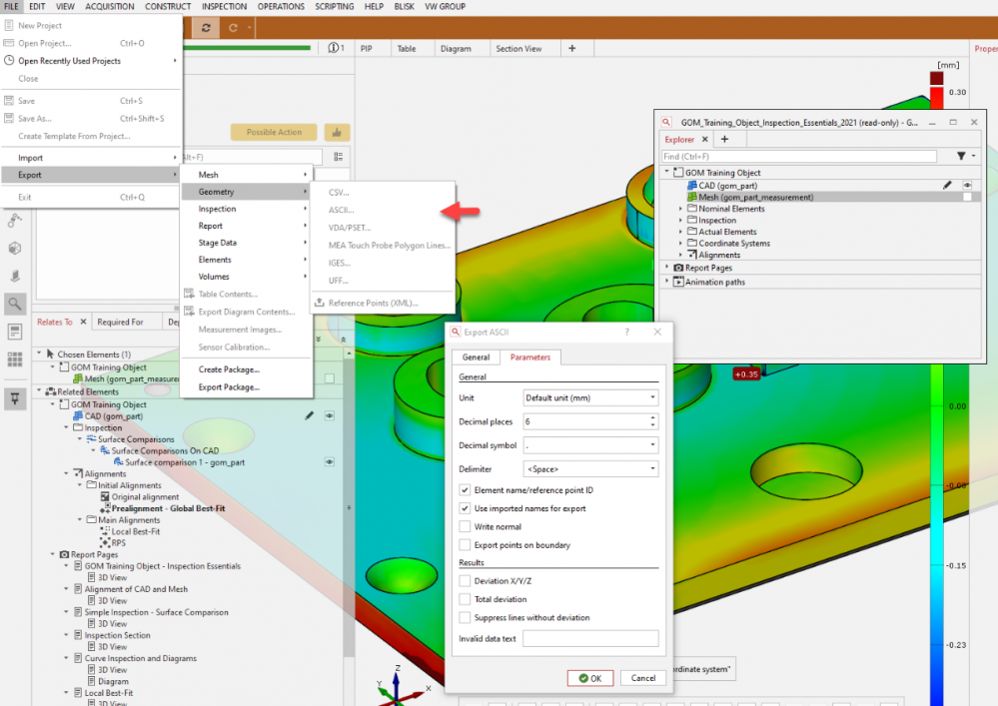Image resolution: width=998 pixels, height=706 pixels.
Task: Click the refresh arrows icon in top toolbar
Action: (x=206, y=28)
